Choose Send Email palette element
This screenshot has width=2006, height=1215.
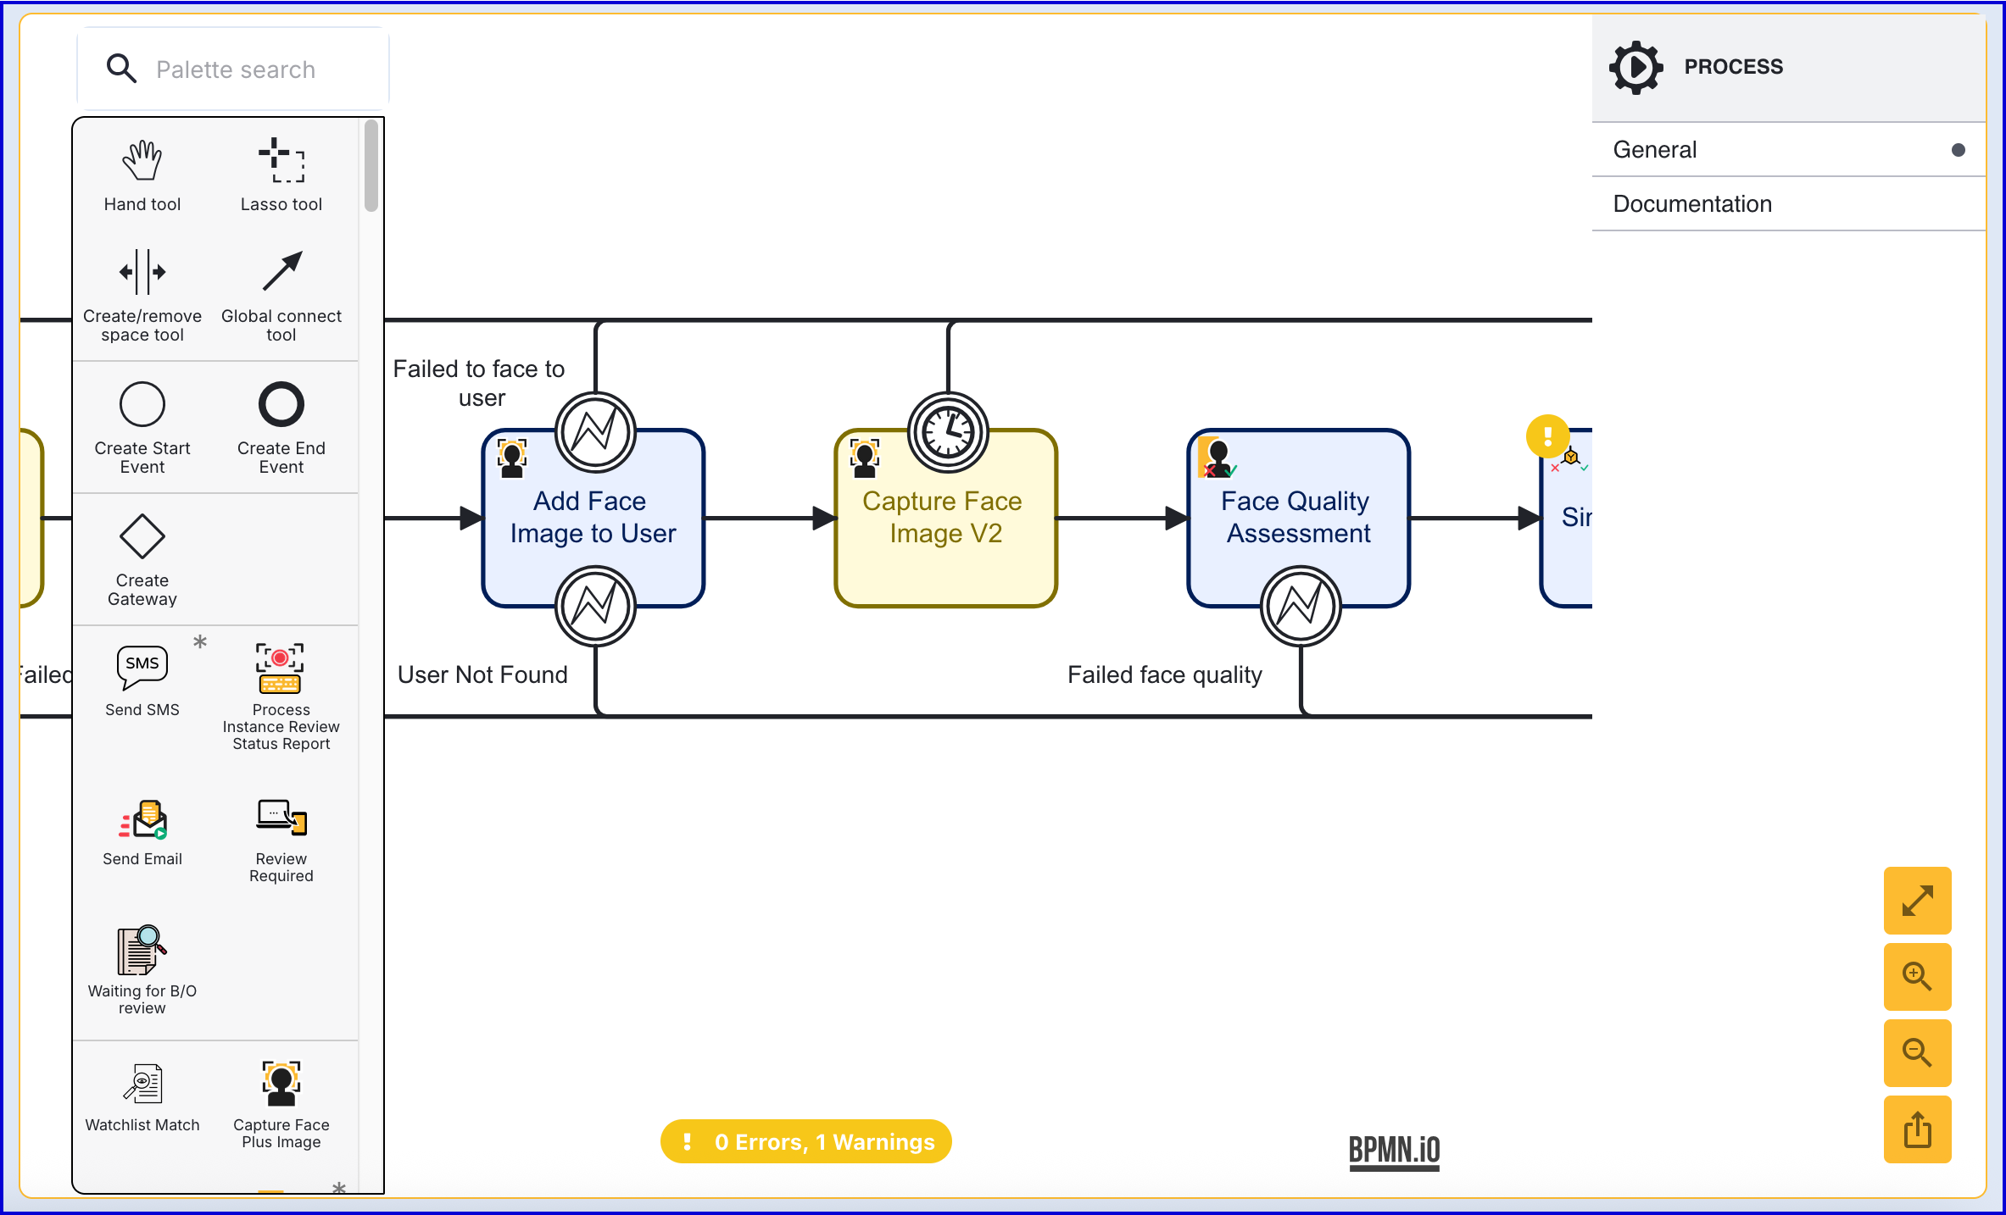pos(142,820)
